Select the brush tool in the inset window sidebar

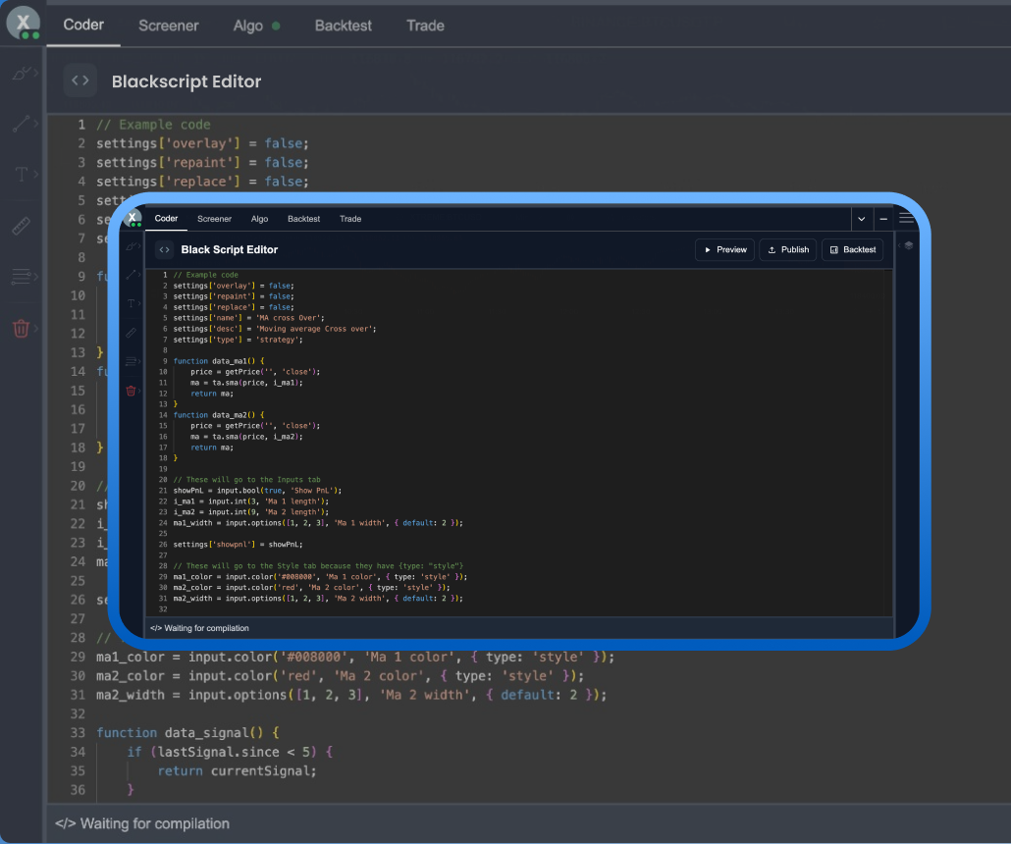(131, 247)
